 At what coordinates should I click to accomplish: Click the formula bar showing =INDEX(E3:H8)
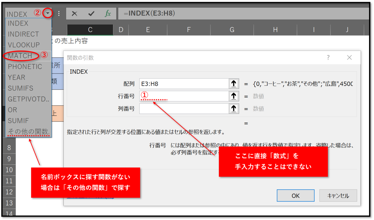(x=243, y=14)
